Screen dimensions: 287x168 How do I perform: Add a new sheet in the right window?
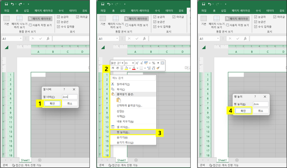pos(236,160)
